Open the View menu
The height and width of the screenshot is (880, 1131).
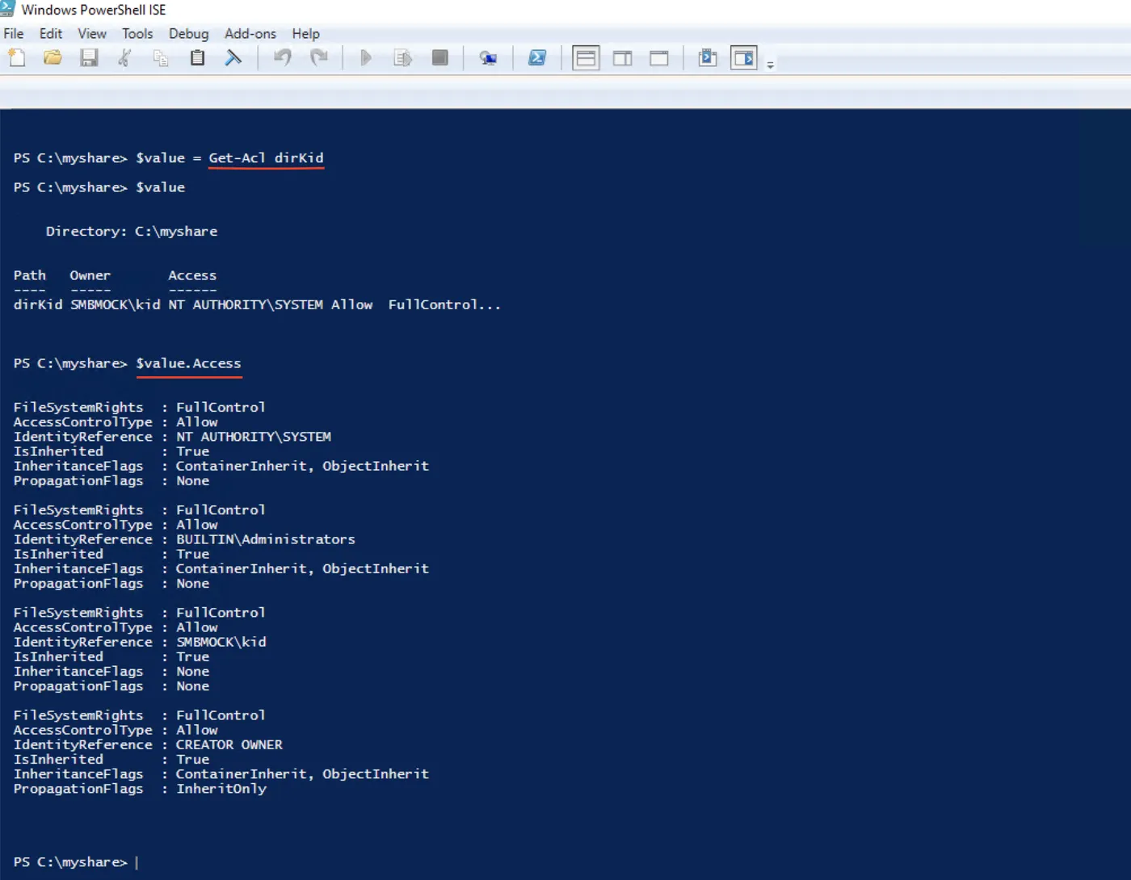(x=92, y=34)
